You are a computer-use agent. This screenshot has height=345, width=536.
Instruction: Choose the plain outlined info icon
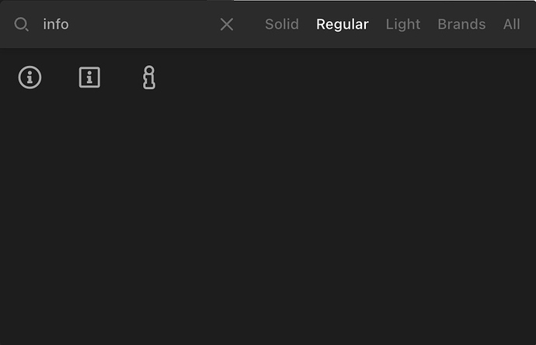tap(149, 78)
